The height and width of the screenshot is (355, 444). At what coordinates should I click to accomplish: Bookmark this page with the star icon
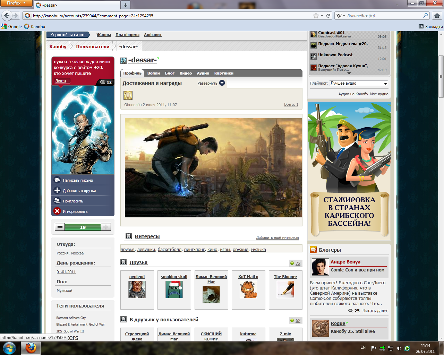[316, 16]
